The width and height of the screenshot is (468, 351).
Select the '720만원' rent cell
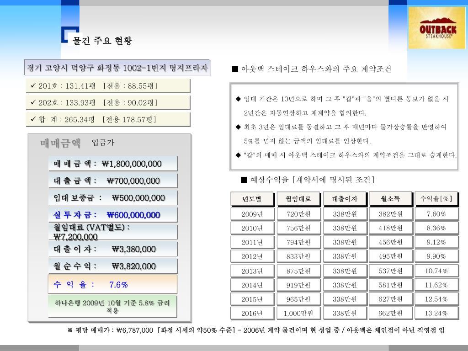[x=298, y=214]
